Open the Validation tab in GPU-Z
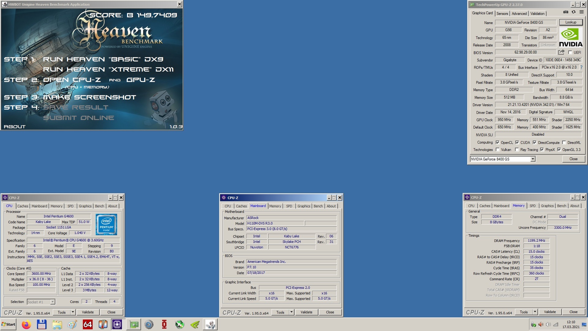Image resolution: width=588 pixels, height=331 pixels. [537, 13]
